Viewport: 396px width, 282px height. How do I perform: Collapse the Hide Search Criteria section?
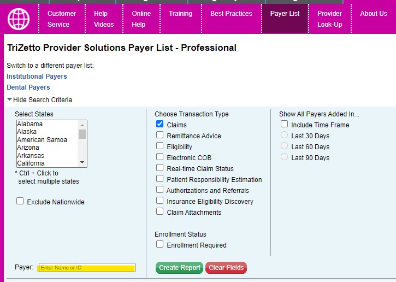pos(40,100)
